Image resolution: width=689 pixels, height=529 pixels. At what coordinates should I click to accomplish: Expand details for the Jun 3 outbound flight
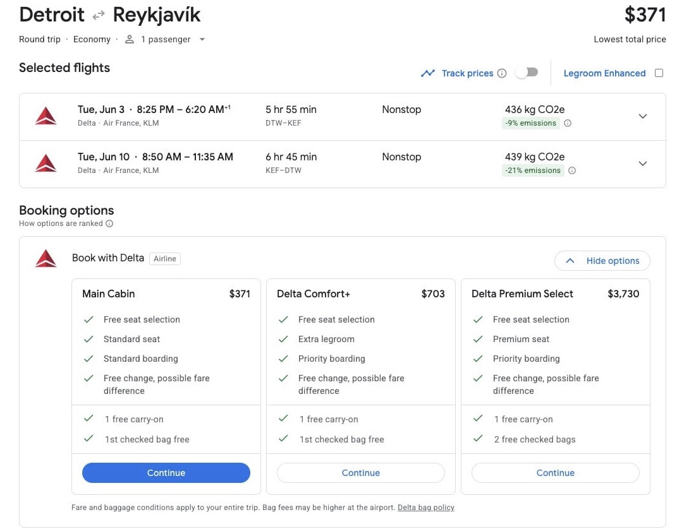tap(643, 116)
